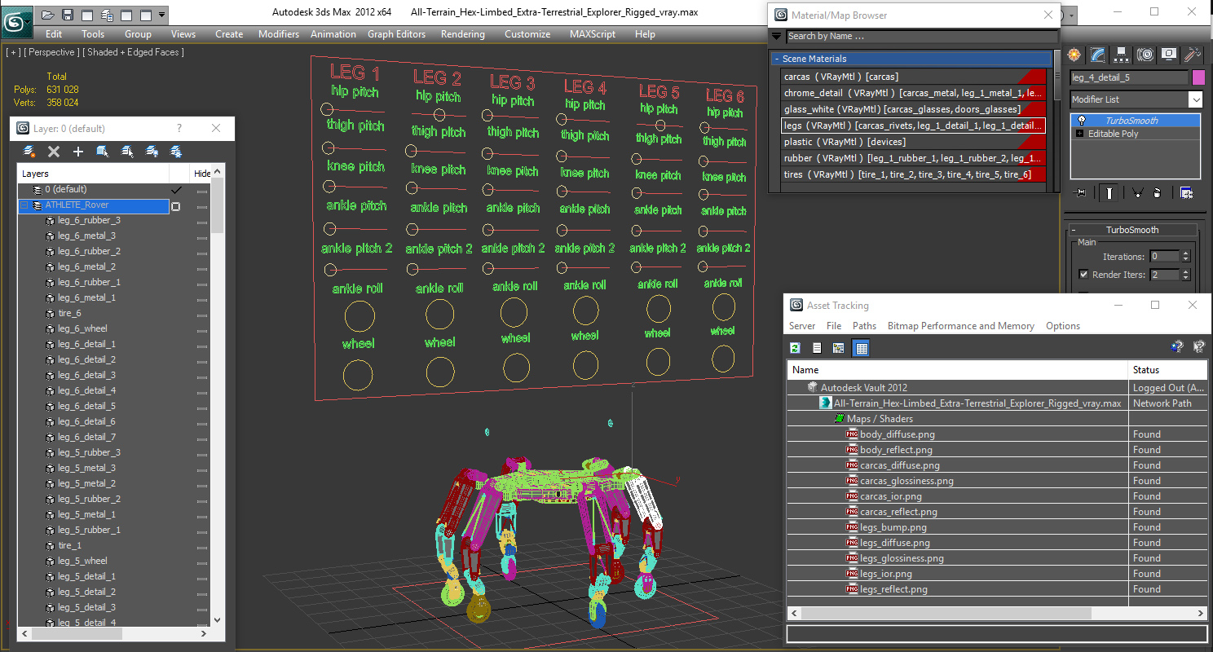Open Paths menu in Asset Tracking
1213x652 pixels.
(864, 326)
